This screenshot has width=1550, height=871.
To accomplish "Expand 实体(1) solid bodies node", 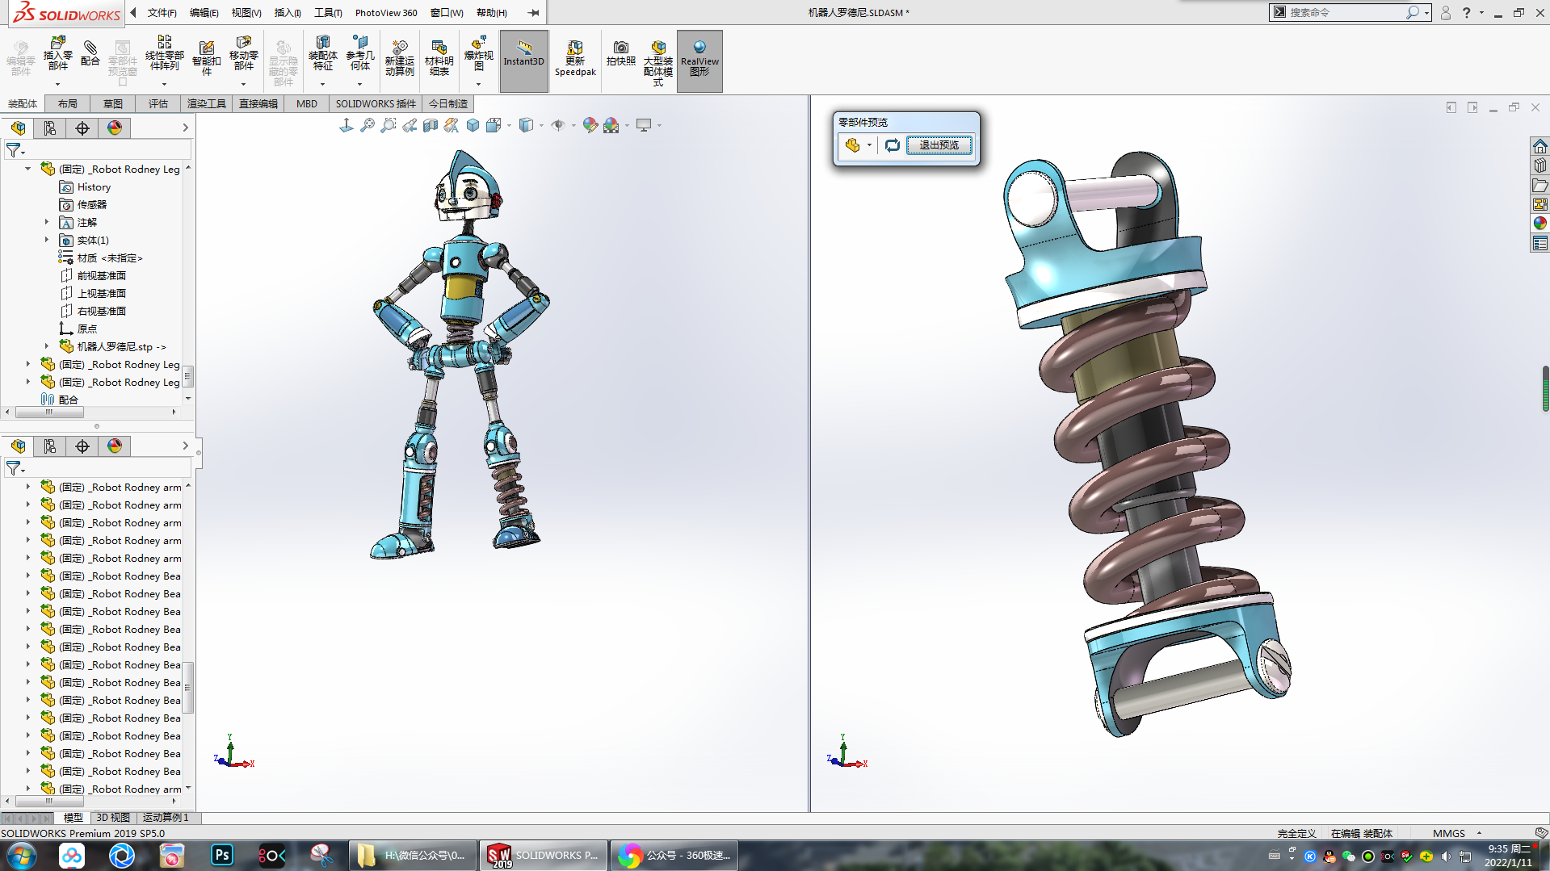I will [46, 240].
